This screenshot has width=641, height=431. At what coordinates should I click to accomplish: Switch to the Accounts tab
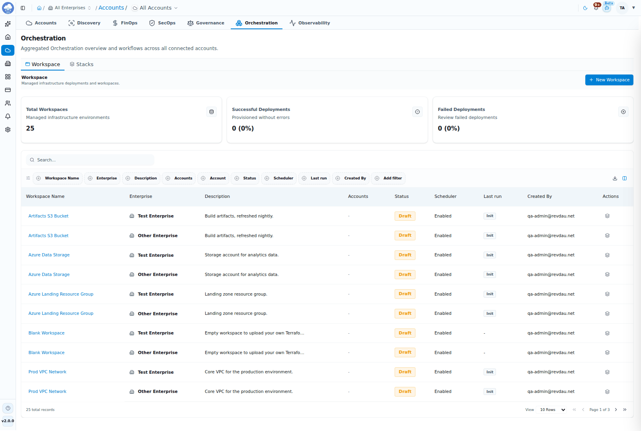tap(41, 23)
